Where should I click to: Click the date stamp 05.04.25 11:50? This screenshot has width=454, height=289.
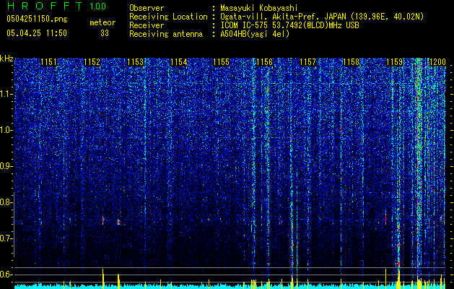pyautogui.click(x=37, y=33)
